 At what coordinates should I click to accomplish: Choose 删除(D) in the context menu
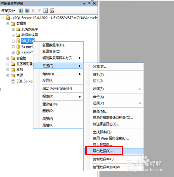[x=58, y=111]
